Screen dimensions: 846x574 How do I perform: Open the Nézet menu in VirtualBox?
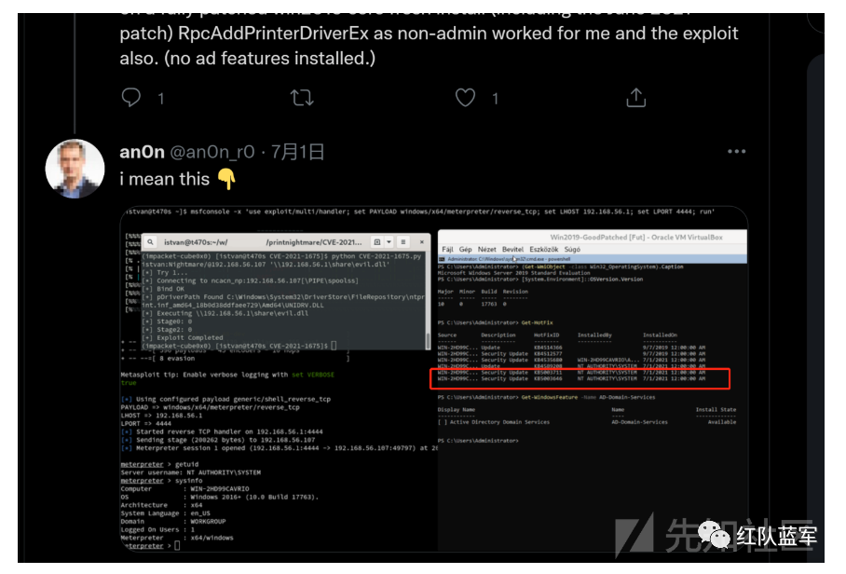click(486, 249)
